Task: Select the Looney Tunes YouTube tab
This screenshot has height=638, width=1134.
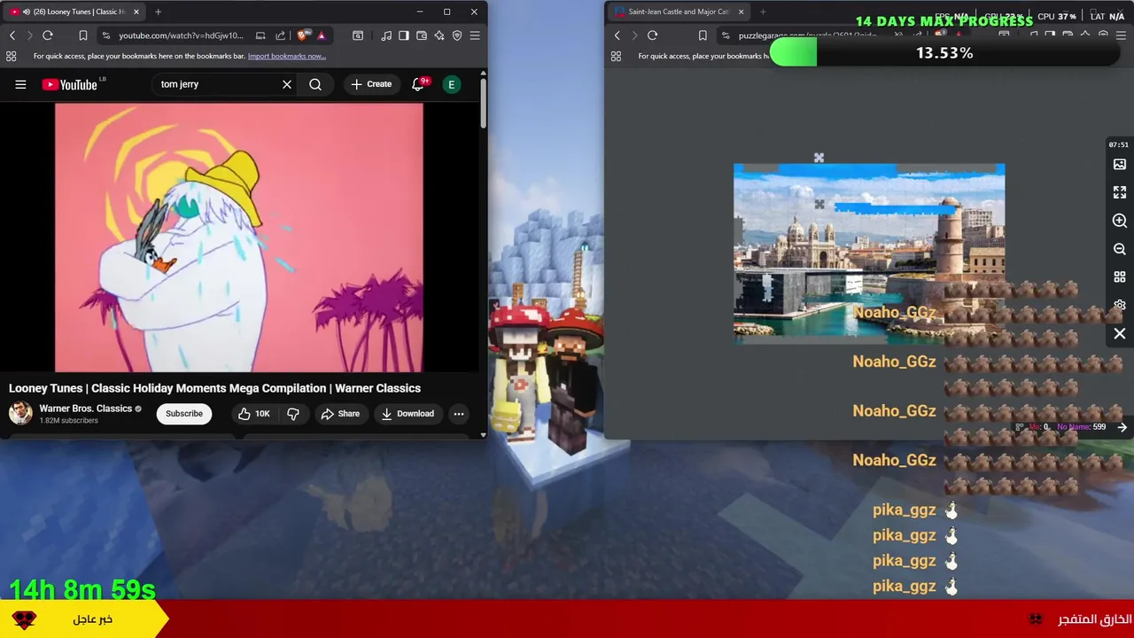Action: pos(75,12)
